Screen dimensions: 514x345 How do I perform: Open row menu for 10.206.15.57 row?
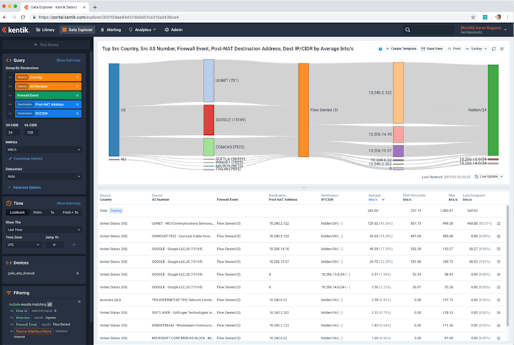(x=499, y=261)
